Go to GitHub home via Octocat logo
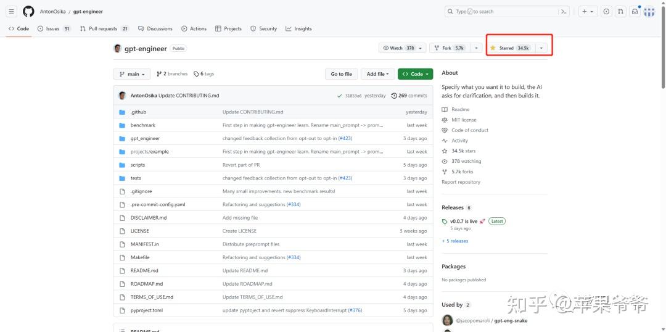 tap(28, 12)
